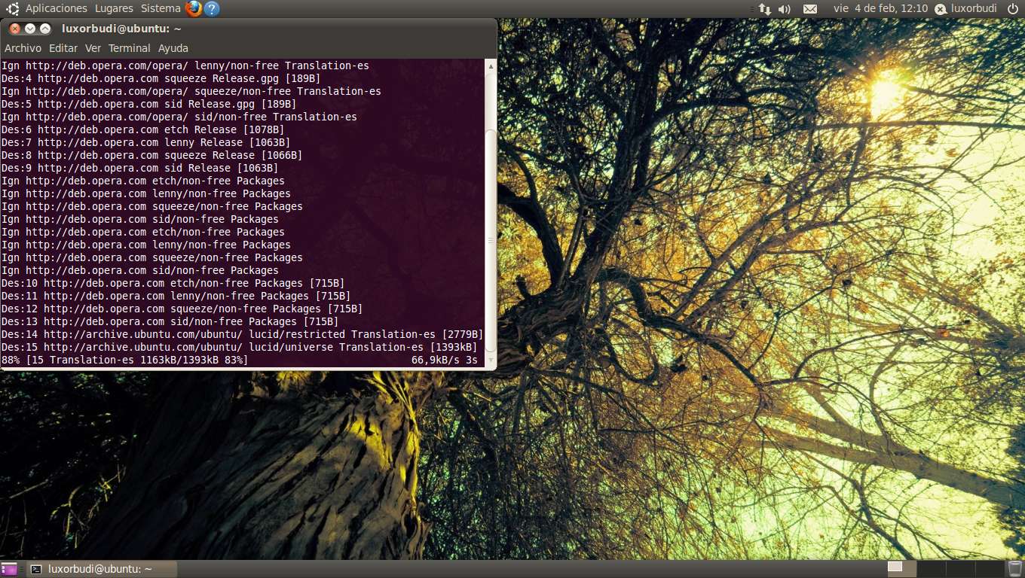
Task: Click the line 'Des:11 ... lenny/non-free Packages [715B]'
Action: point(176,296)
